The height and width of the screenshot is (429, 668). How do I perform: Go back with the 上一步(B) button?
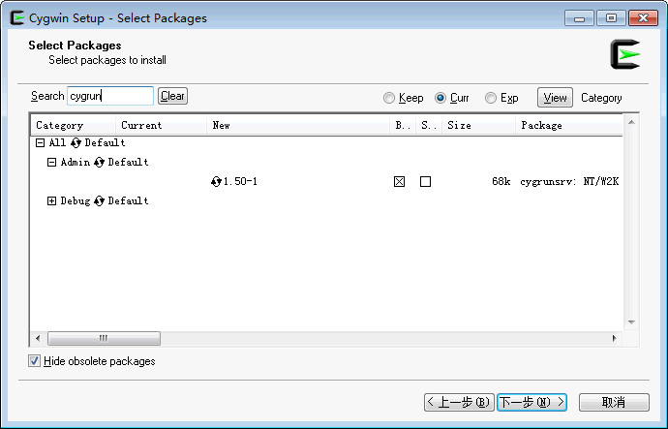459,402
